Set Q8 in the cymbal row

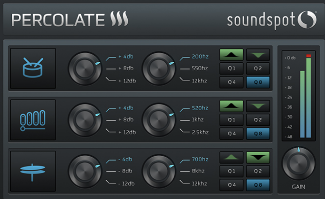[258, 185]
